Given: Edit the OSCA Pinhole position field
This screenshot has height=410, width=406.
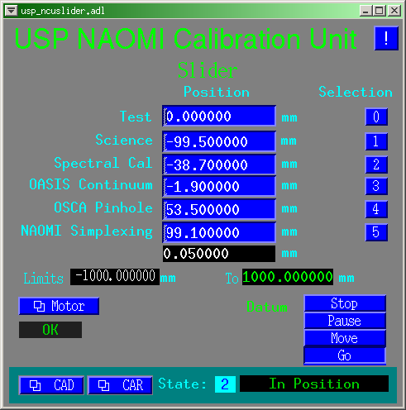Looking at the screenshot, I should coord(219,209).
